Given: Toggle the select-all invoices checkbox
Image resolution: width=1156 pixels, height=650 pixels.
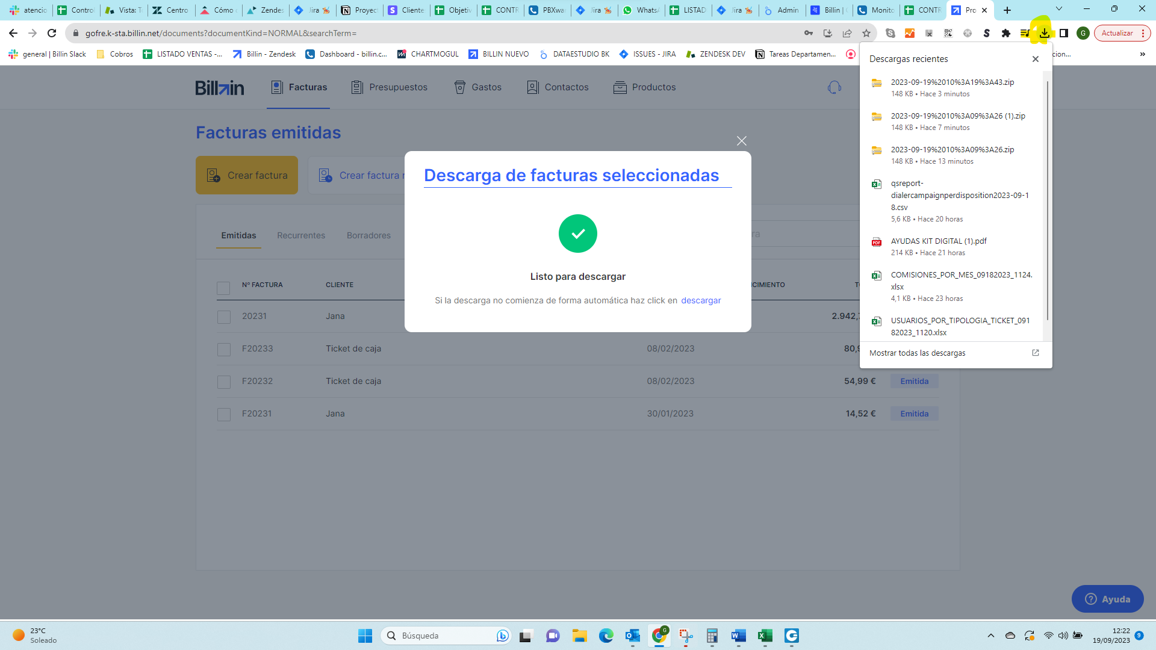Looking at the screenshot, I should (223, 288).
